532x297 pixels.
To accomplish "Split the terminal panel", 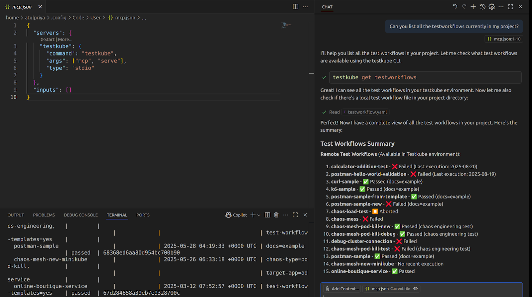I will [x=267, y=215].
